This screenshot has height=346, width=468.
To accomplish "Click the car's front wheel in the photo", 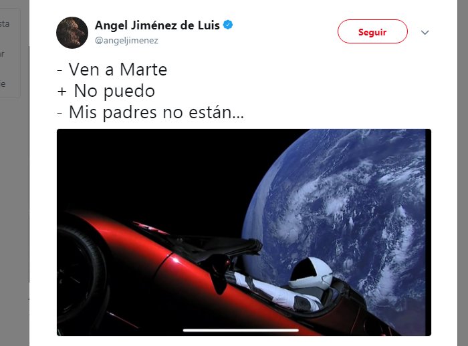I will (x=80, y=276).
